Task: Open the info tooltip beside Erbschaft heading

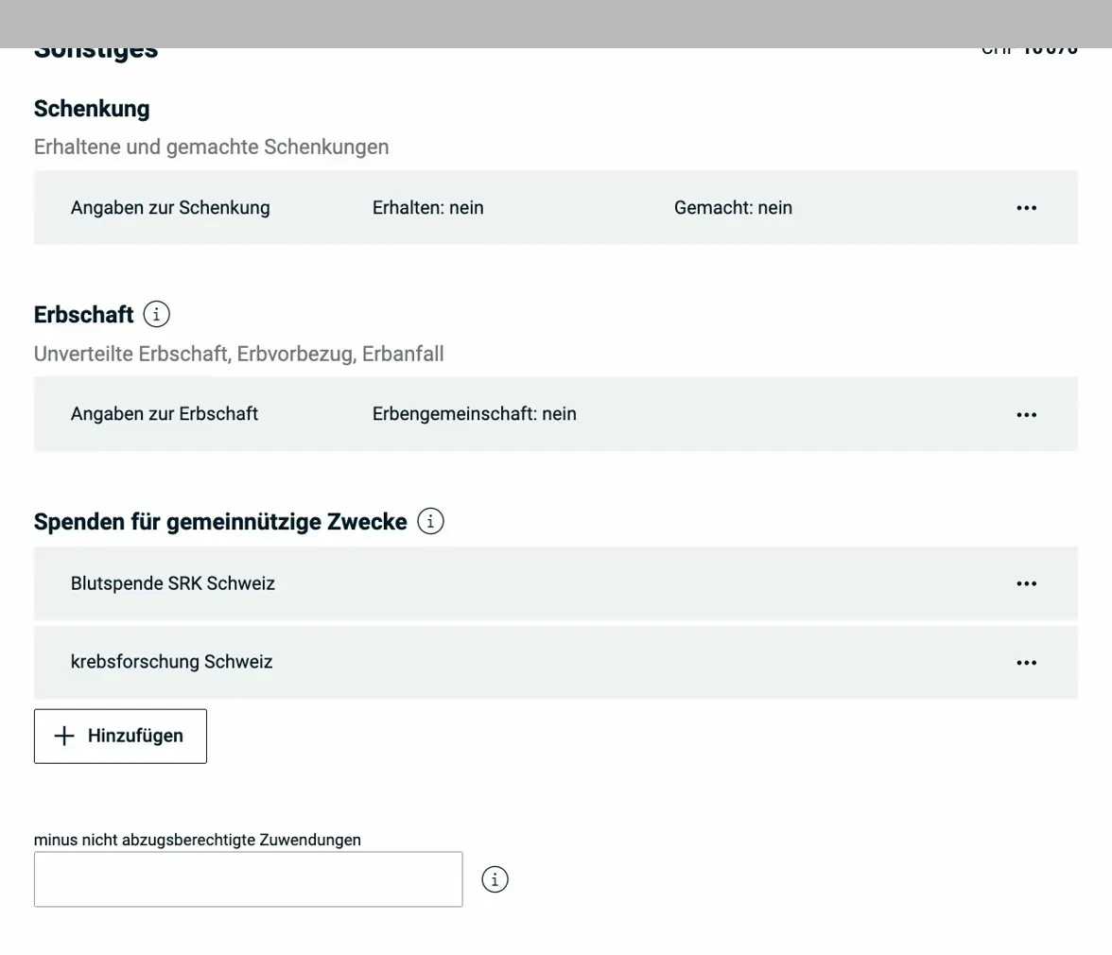Action: click(x=156, y=315)
